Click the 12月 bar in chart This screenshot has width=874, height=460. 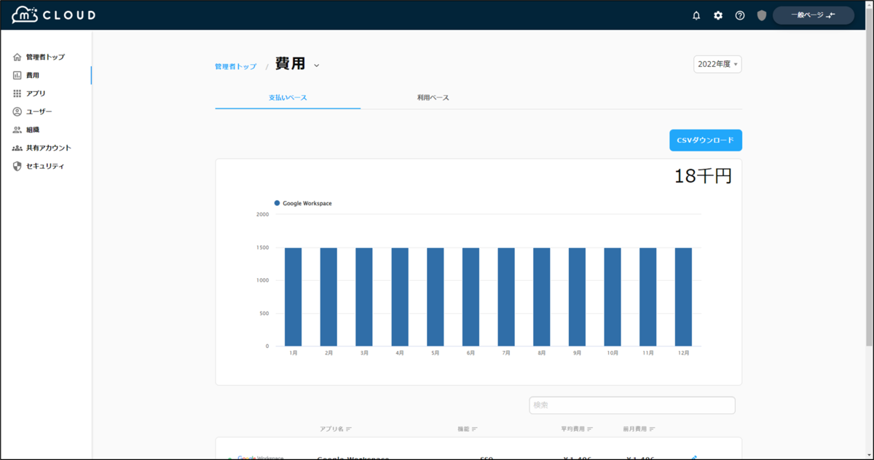[x=684, y=297]
